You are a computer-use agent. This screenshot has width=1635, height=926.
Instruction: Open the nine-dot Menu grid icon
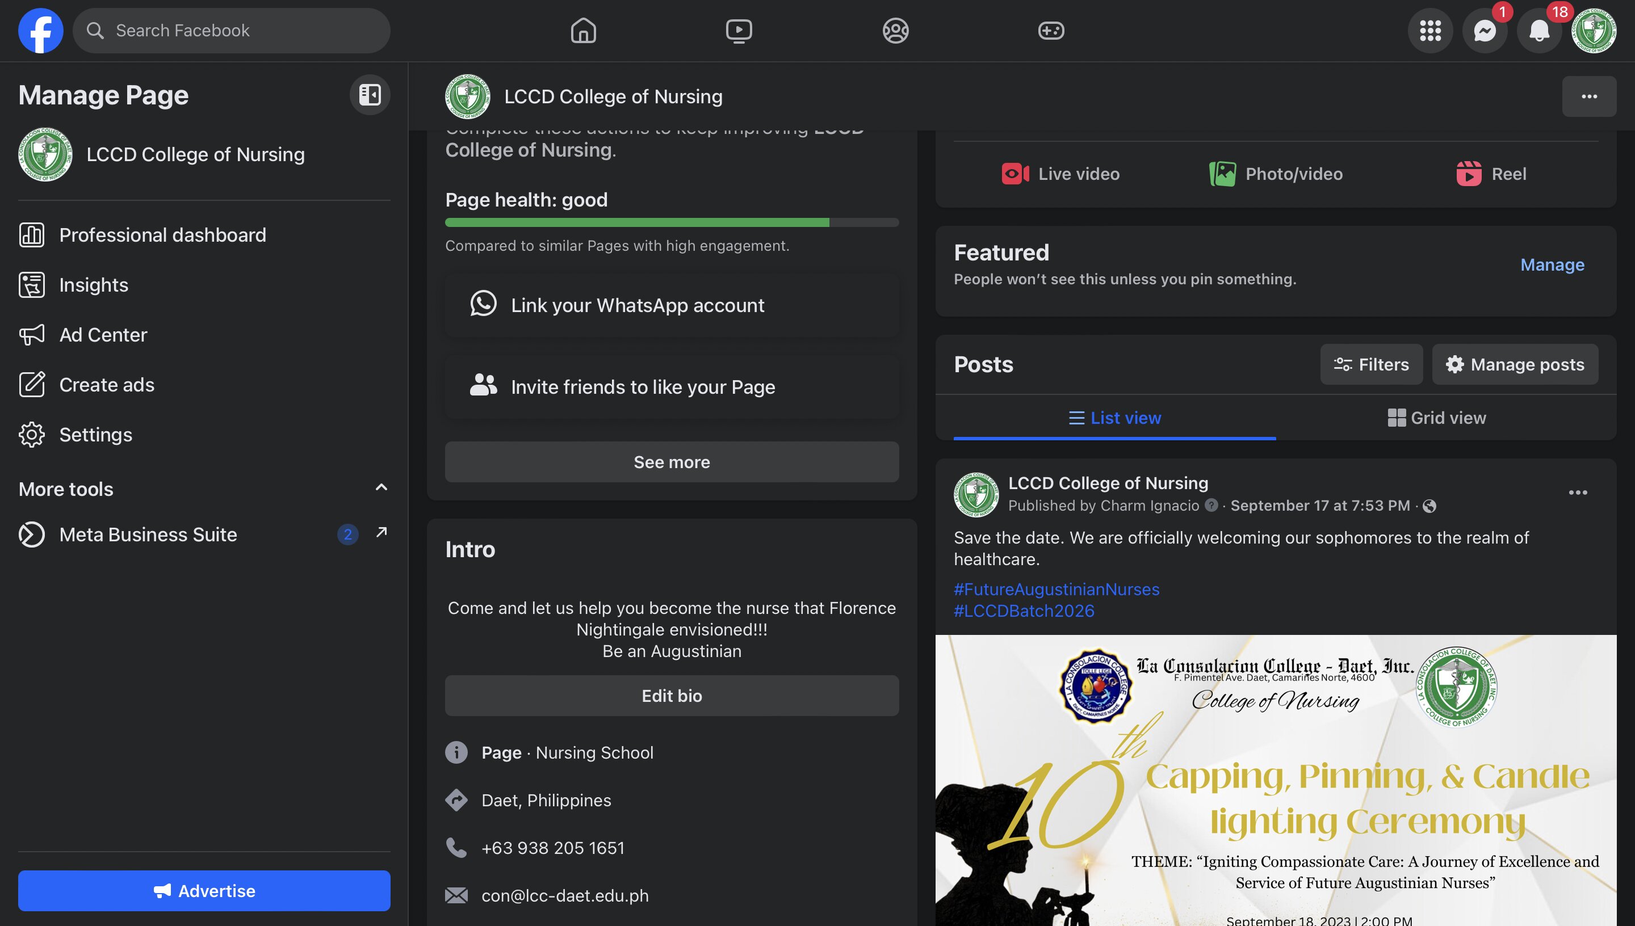point(1429,30)
